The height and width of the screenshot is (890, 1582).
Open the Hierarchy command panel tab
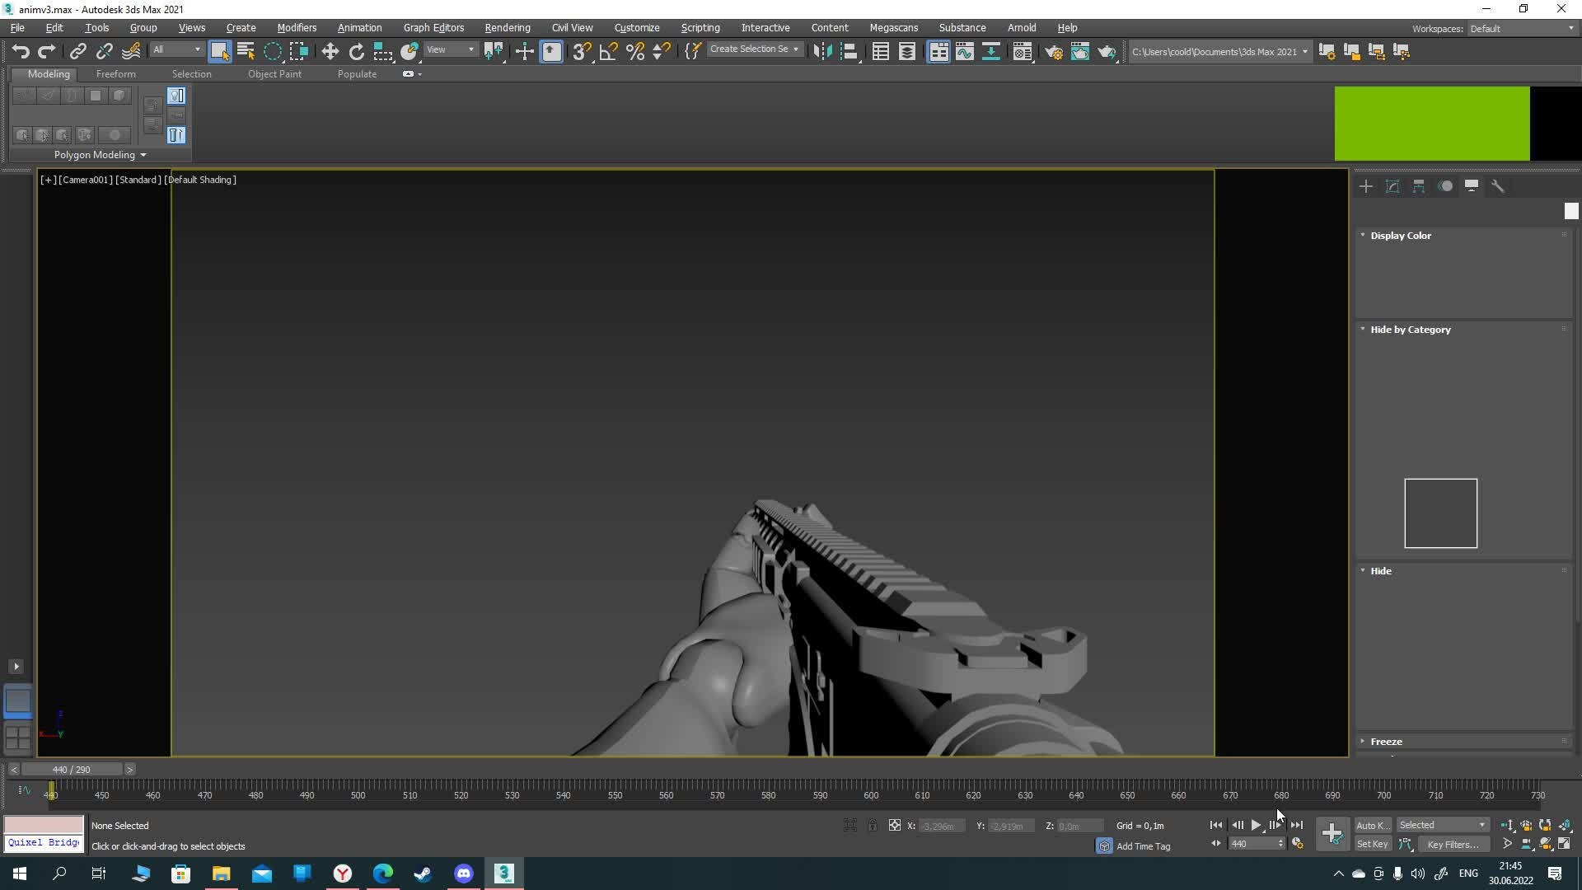(1419, 186)
